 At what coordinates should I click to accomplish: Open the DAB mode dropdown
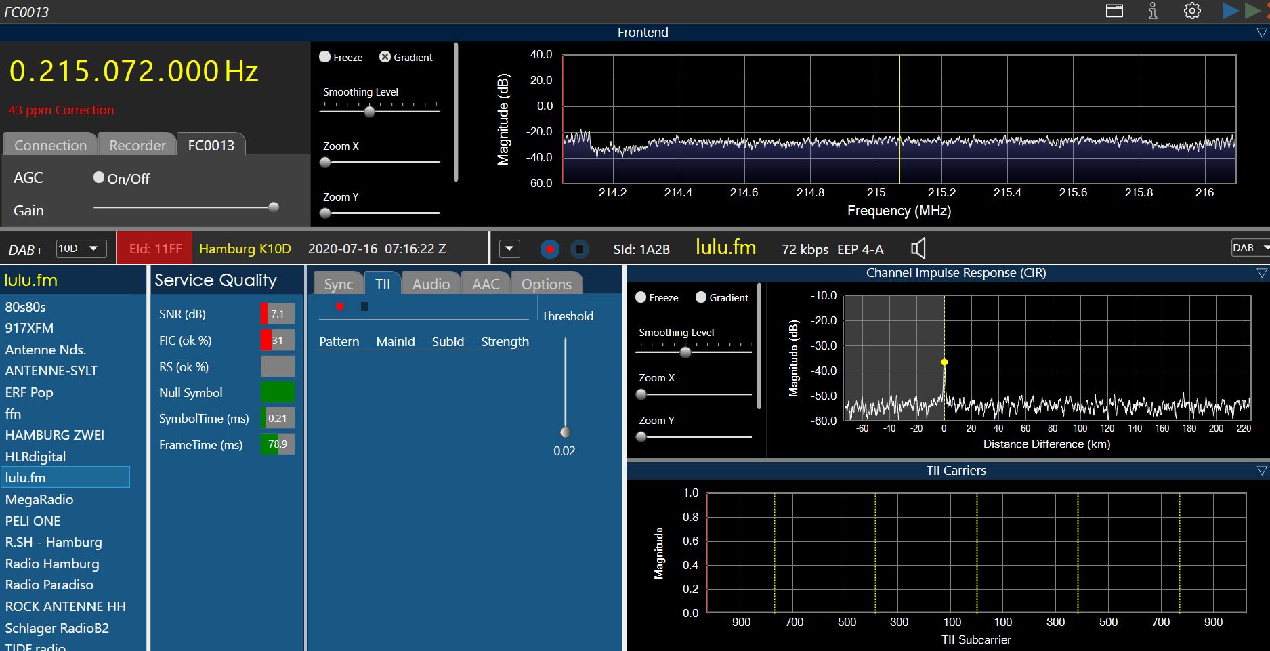click(1249, 248)
